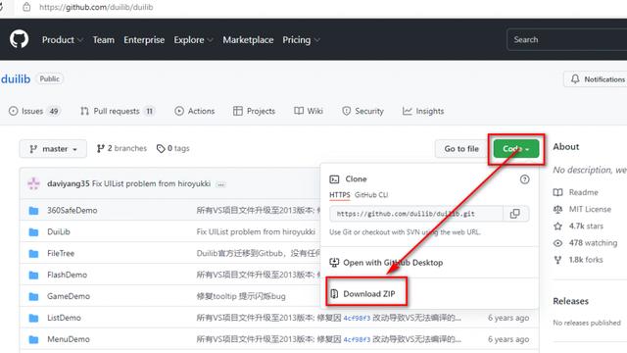Open the daviyang35 author link
627x353 pixels.
(x=69, y=183)
